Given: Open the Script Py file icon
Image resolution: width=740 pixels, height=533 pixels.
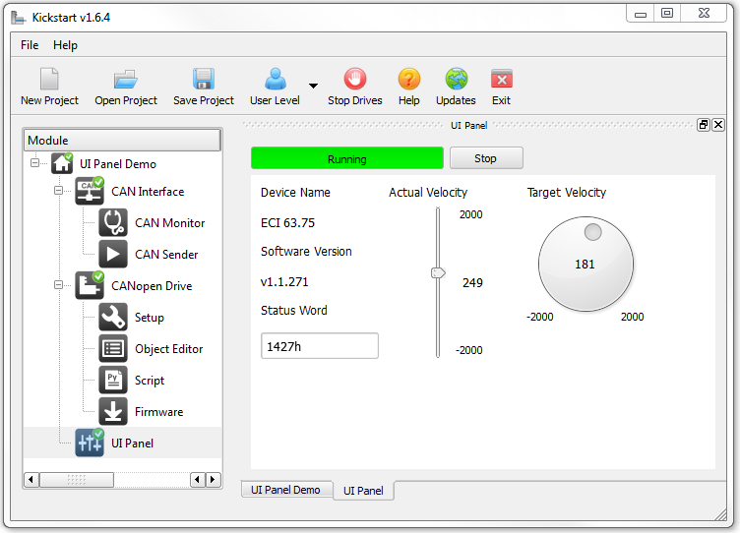Looking at the screenshot, I should click(113, 380).
